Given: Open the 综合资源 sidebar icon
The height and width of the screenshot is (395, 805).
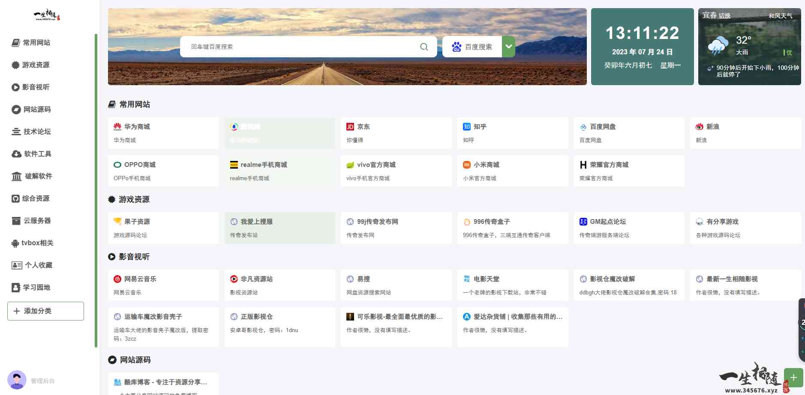Looking at the screenshot, I should click(16, 198).
